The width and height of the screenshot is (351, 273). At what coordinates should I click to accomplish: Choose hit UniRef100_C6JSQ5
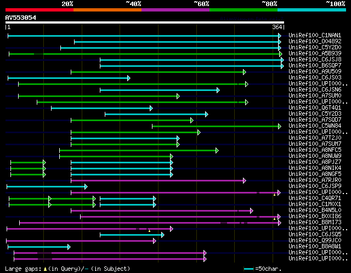(315, 235)
